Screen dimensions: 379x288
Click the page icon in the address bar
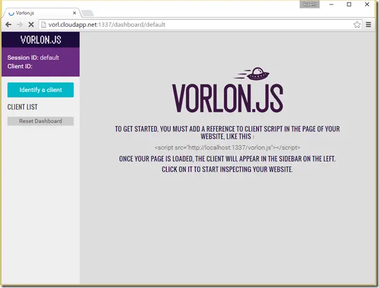pos(44,24)
